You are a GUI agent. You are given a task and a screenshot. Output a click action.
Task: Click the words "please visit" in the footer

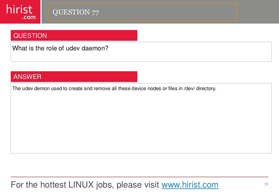(138, 185)
